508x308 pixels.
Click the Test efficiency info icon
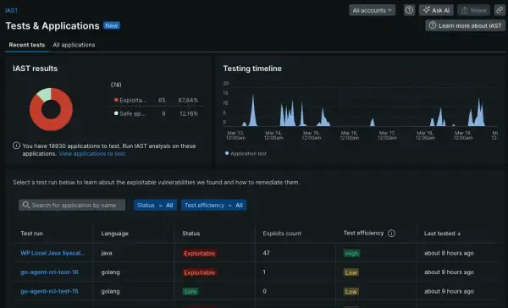tap(391, 234)
